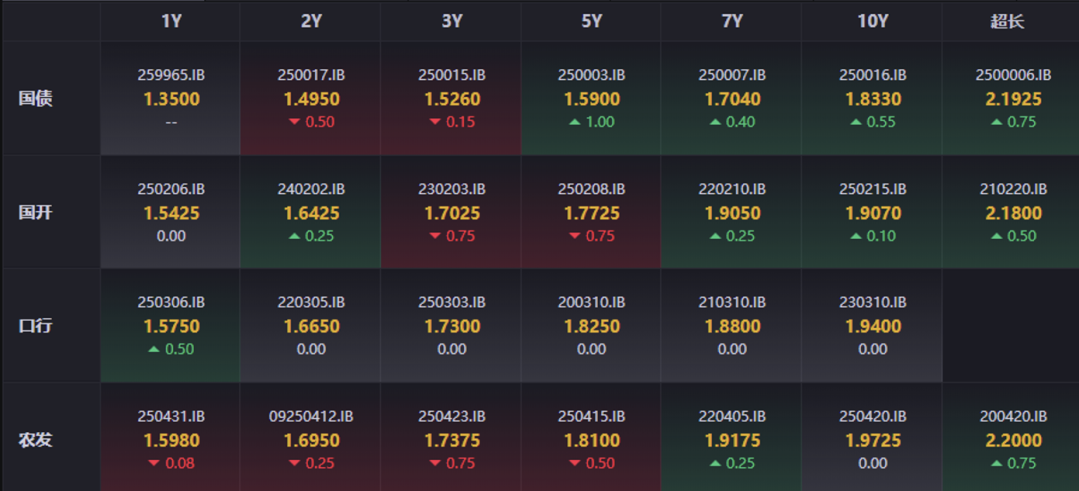Click the 1.9400 yield for 230310.IB

[872, 326]
